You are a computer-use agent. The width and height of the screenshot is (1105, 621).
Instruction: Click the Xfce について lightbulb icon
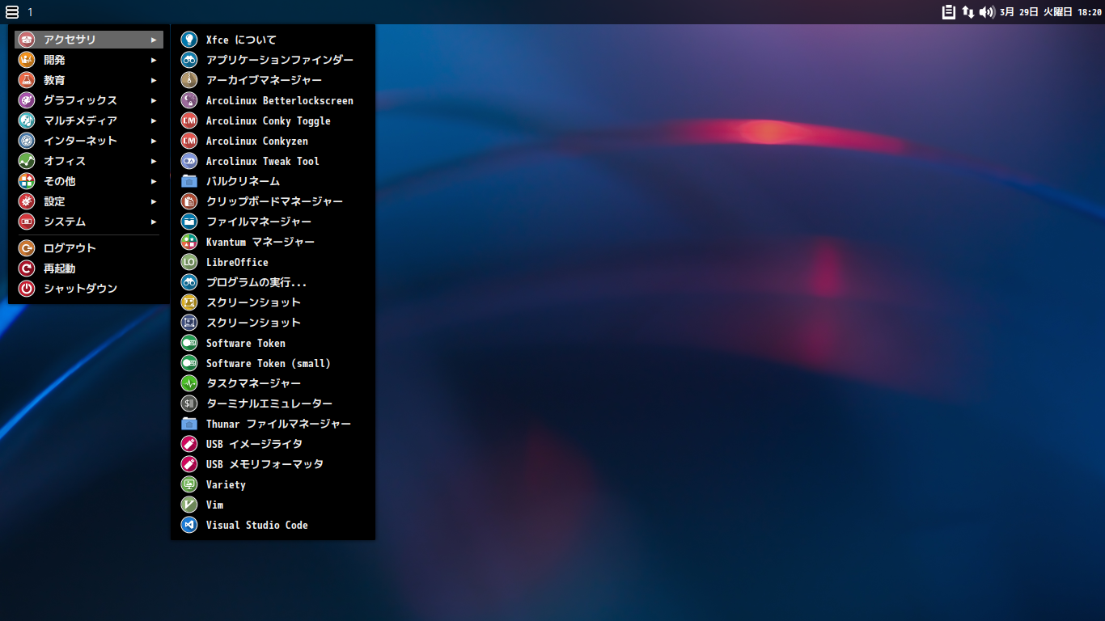tap(188, 40)
